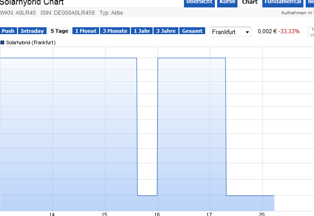Switch chart to 3 Monate
Viewport: 314px width, 216px height.
pyautogui.click(x=114, y=31)
